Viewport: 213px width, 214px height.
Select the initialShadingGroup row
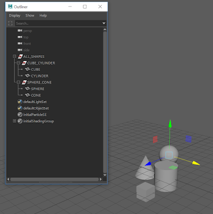[x=55, y=121]
